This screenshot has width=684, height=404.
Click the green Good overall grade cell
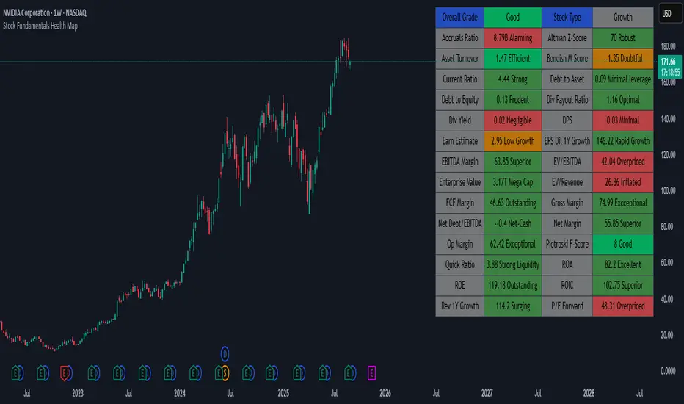pos(512,17)
